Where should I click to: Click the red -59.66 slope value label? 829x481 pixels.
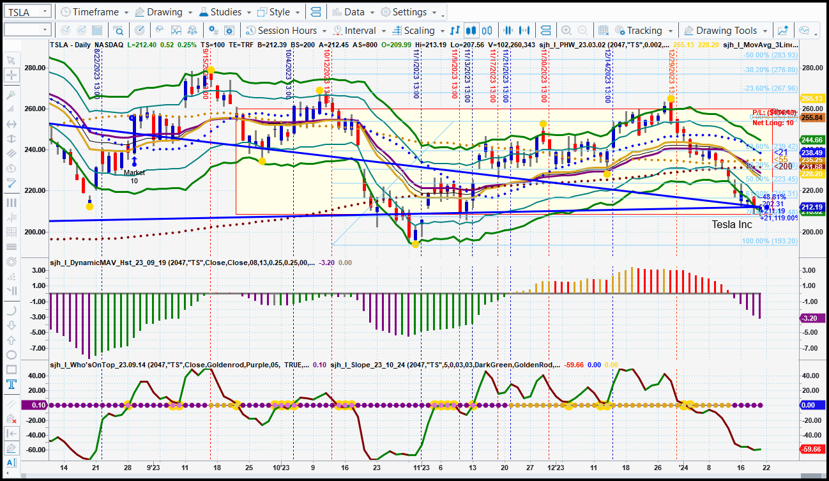coord(812,449)
